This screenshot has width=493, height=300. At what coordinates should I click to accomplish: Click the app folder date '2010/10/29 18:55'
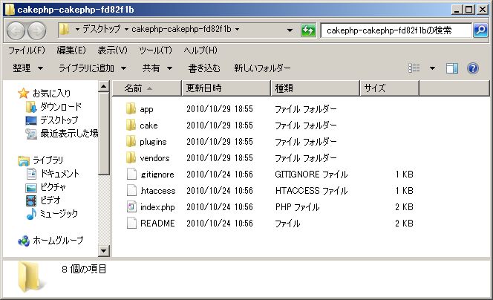[x=220, y=109]
